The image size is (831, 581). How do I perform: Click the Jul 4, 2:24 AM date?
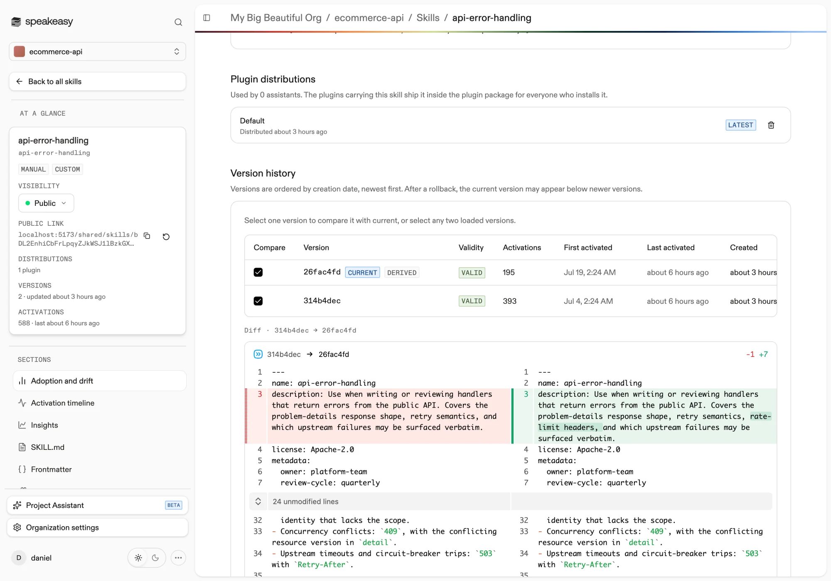(x=588, y=301)
